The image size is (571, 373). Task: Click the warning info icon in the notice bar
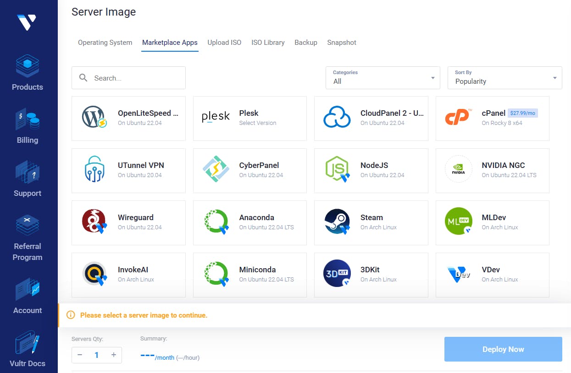point(71,315)
